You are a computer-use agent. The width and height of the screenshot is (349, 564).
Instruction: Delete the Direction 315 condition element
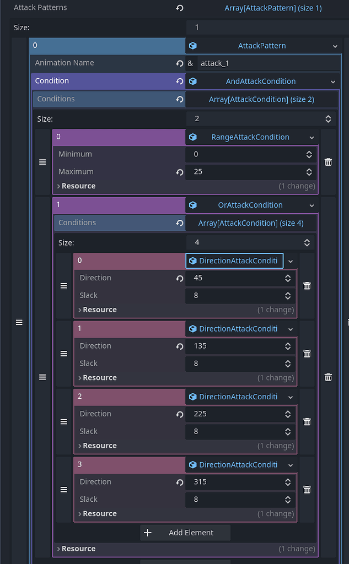(307, 490)
